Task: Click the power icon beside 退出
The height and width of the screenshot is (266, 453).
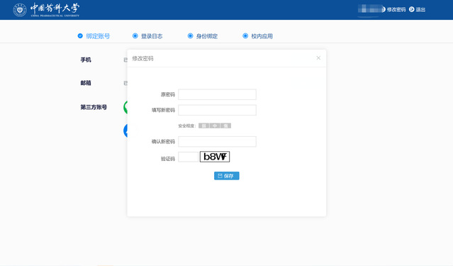Action: pos(412,9)
